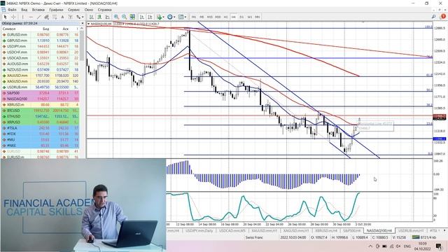Select the Vertical Line drawing tool

(x=23, y=17)
